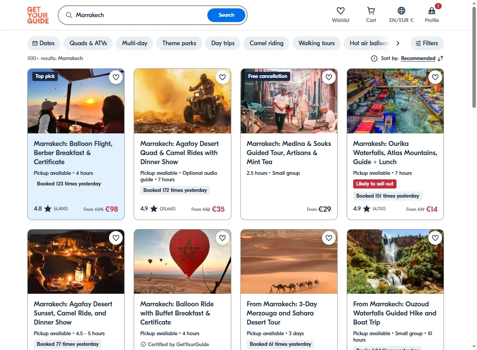This screenshot has width=477, height=350.
Task: Save Ourika Waterfalls tour to wishlist
Action: pos(435,77)
